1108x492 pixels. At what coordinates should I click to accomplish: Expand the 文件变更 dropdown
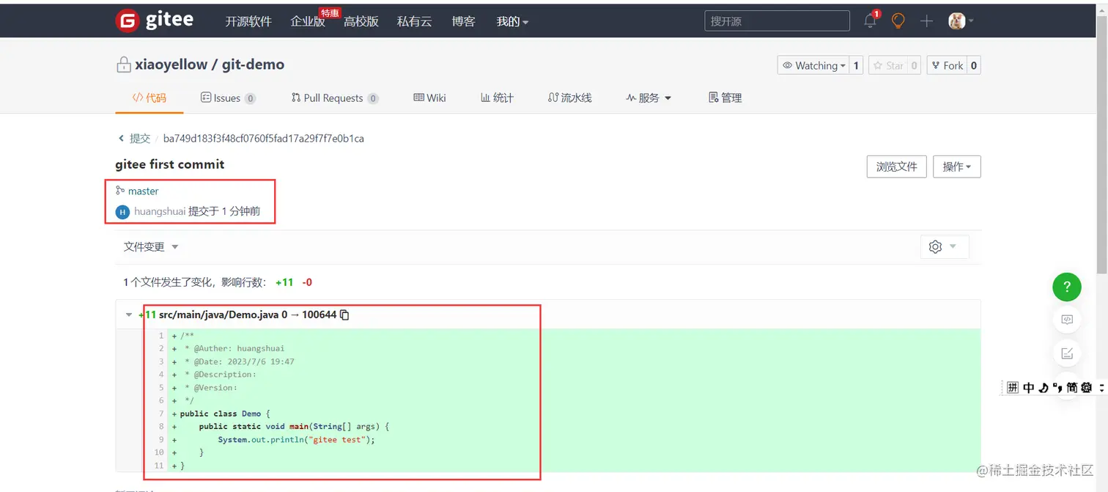[x=151, y=246]
